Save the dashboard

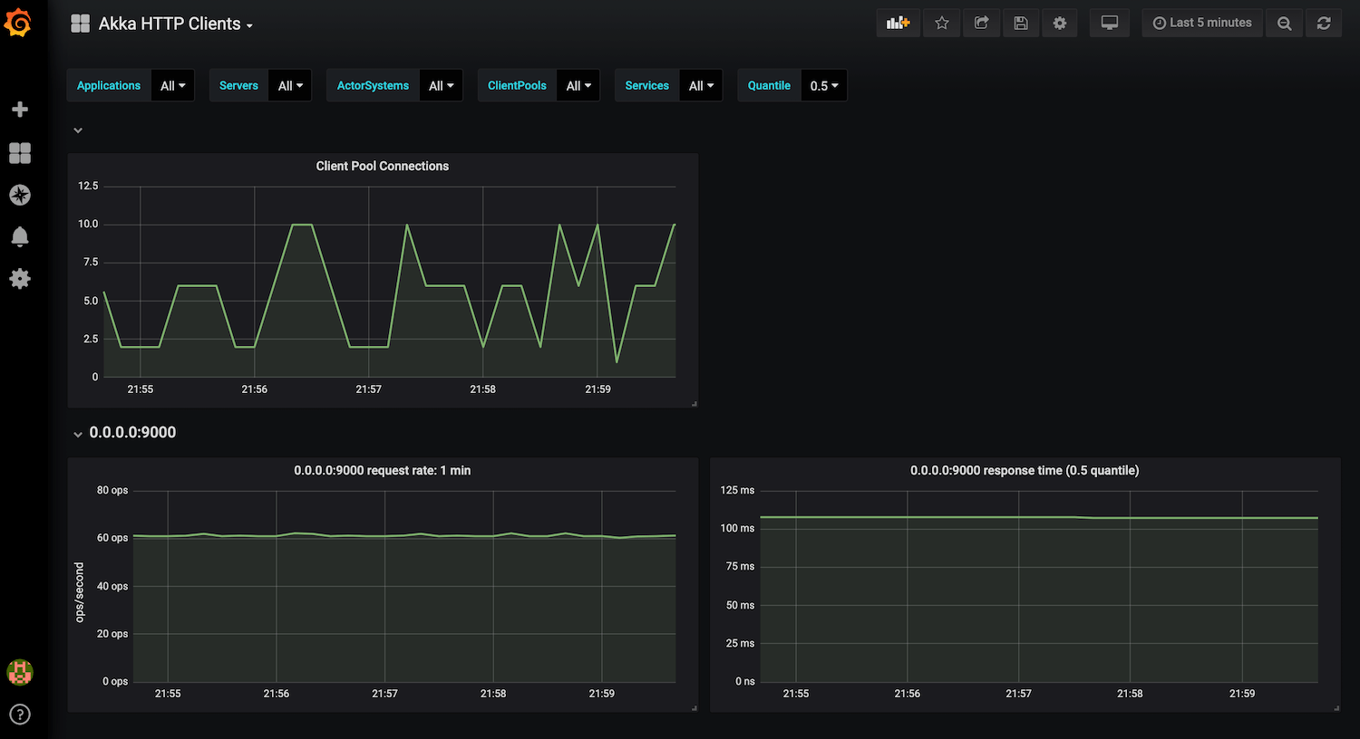click(x=1021, y=23)
